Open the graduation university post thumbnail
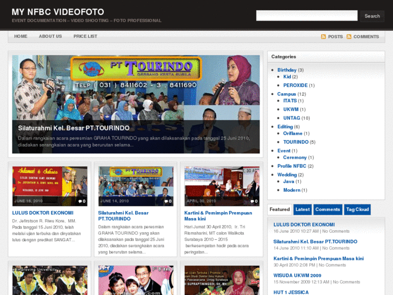This screenshot has height=295, width=393. click(50, 280)
